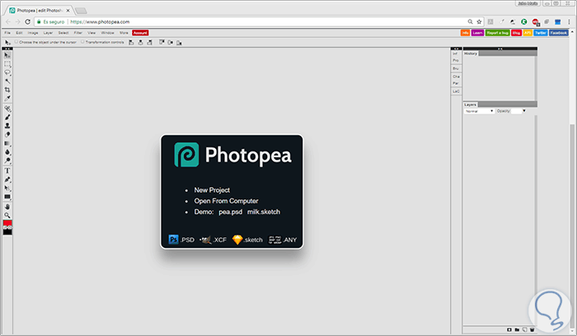Click the green Report a bug button
577x336 pixels.
click(x=498, y=33)
